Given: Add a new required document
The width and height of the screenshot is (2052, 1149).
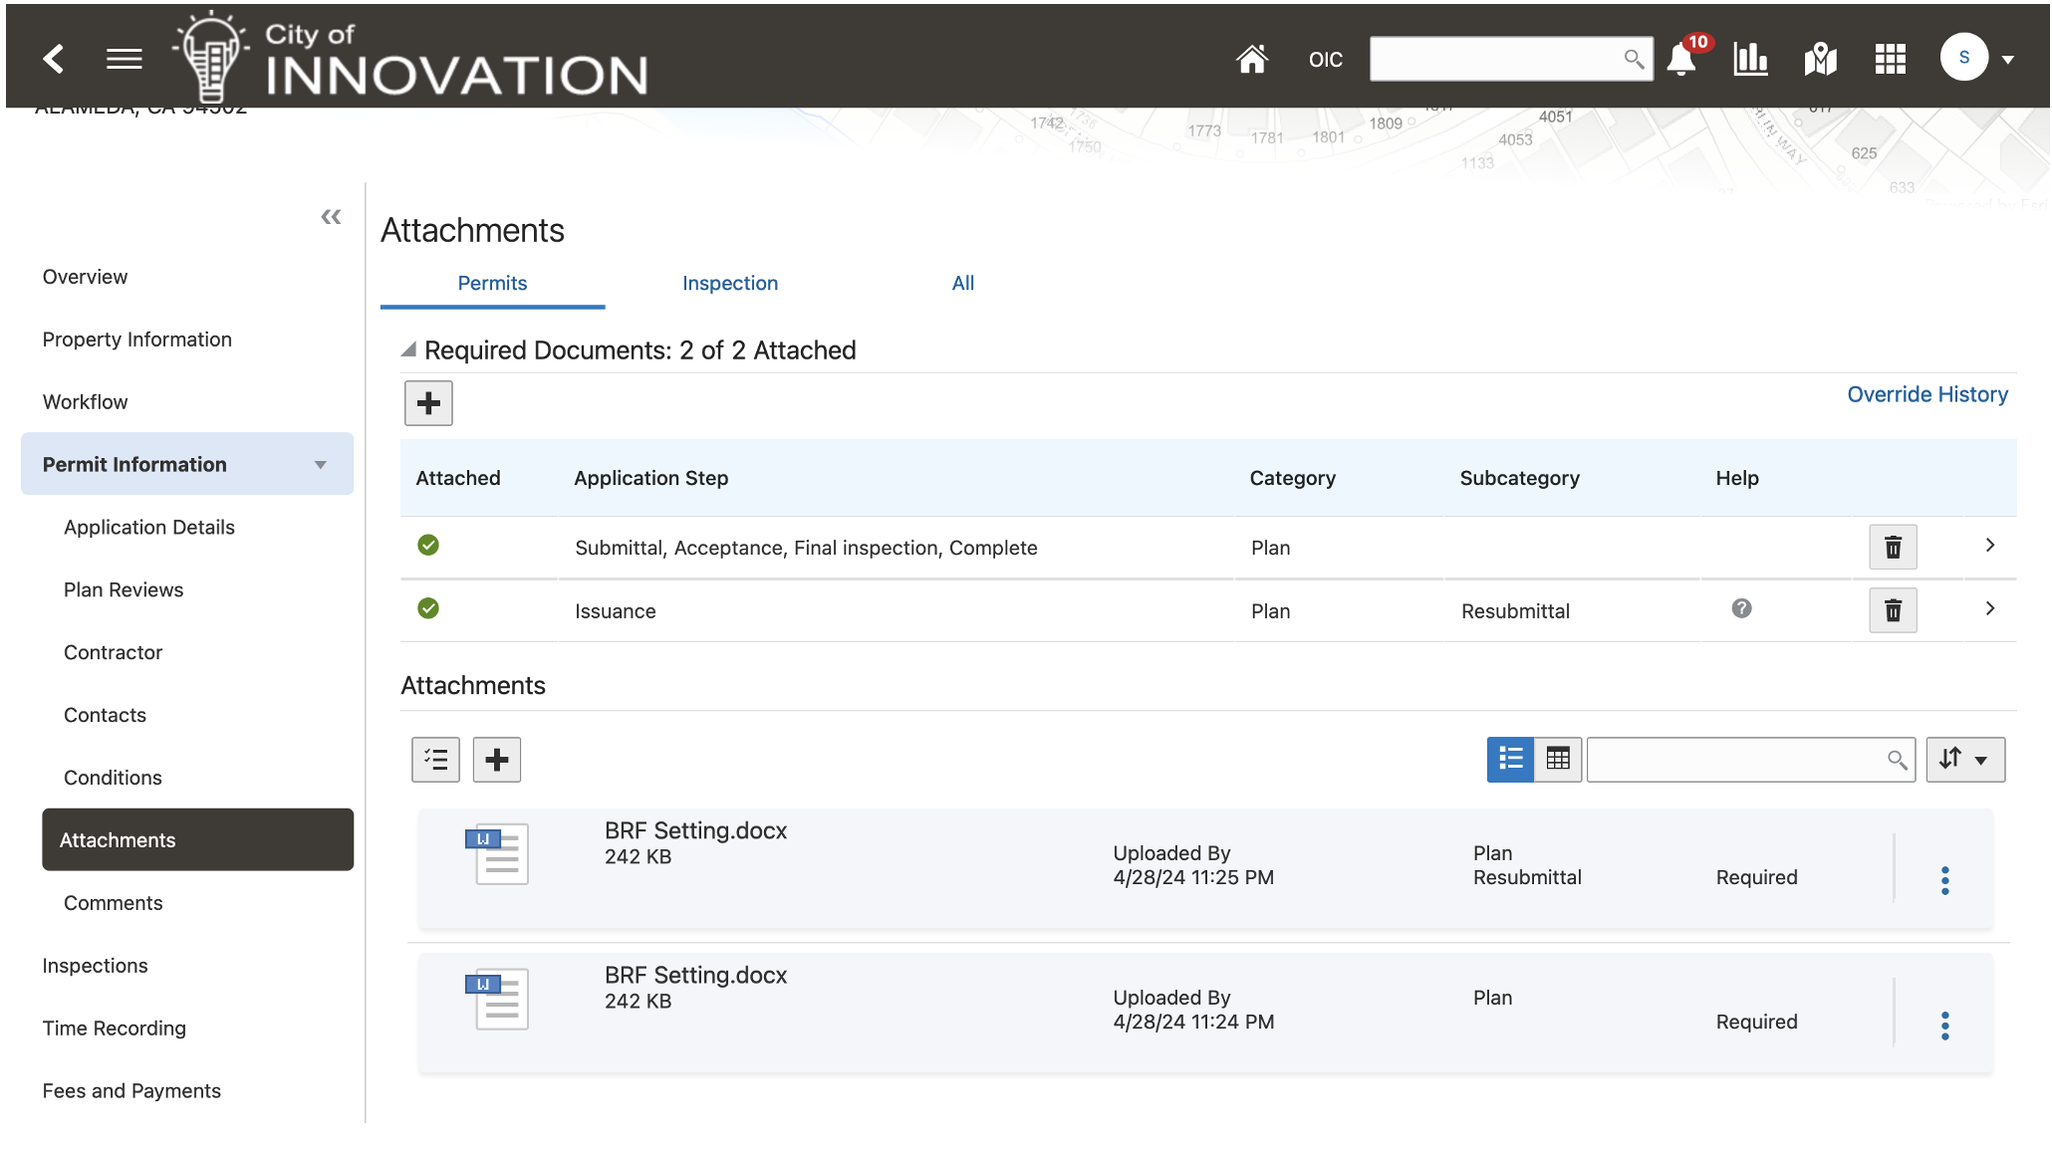Looking at the screenshot, I should [x=427, y=402].
